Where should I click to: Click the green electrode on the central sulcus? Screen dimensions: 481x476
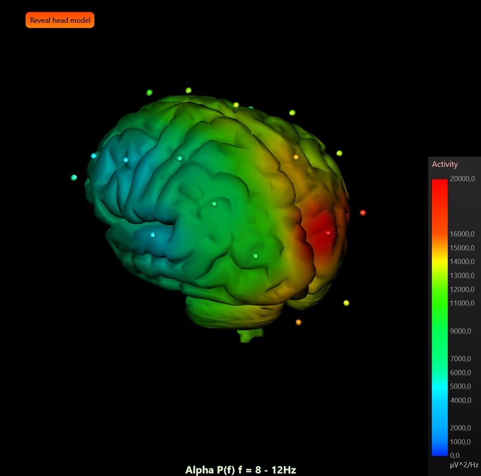[214, 203]
